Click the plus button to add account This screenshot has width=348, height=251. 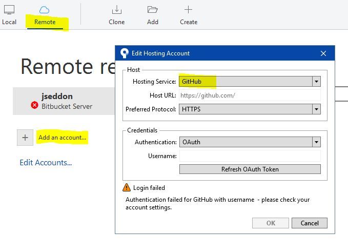(25, 138)
